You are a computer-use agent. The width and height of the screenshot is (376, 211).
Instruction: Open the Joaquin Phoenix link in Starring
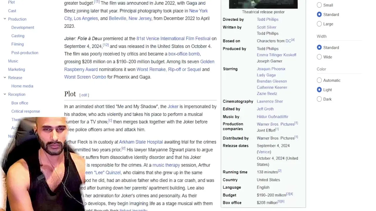point(271,69)
